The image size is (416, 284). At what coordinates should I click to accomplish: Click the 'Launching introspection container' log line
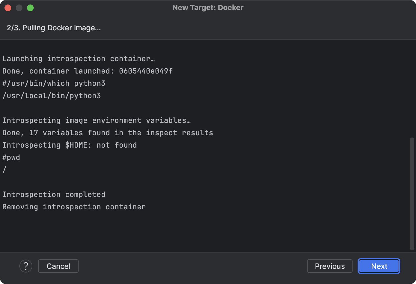79,58
